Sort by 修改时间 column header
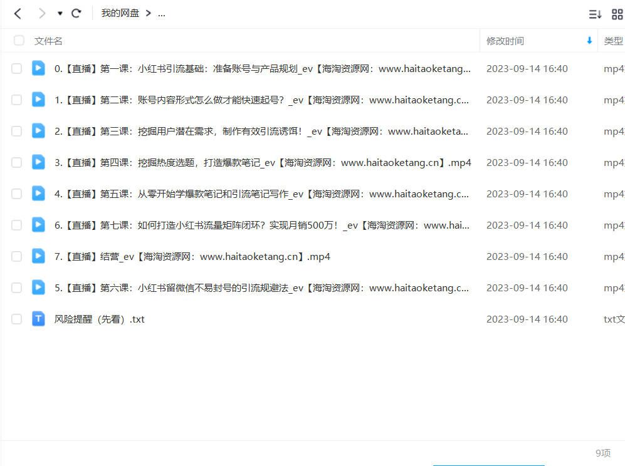 click(x=505, y=41)
